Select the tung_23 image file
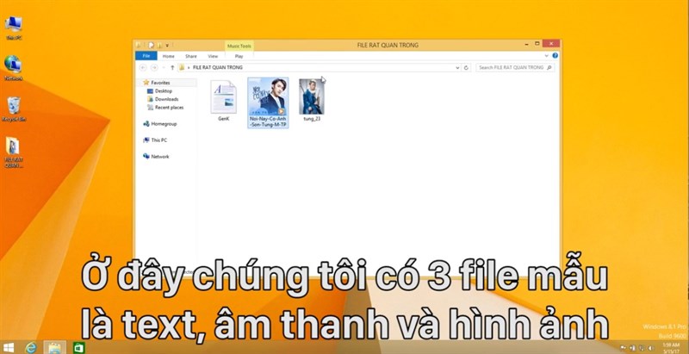Viewport: 689px width, 354px height. click(312, 100)
